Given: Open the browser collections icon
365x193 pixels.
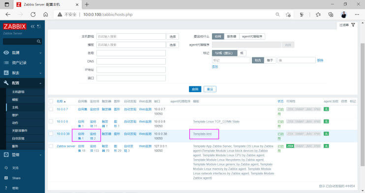Looking at the screenshot, I should 331,14.
